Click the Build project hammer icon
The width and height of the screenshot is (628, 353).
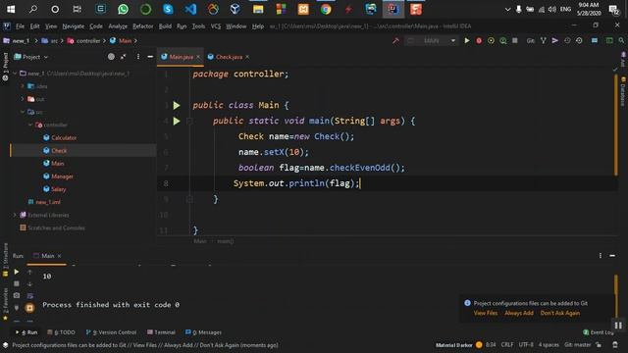click(395, 40)
